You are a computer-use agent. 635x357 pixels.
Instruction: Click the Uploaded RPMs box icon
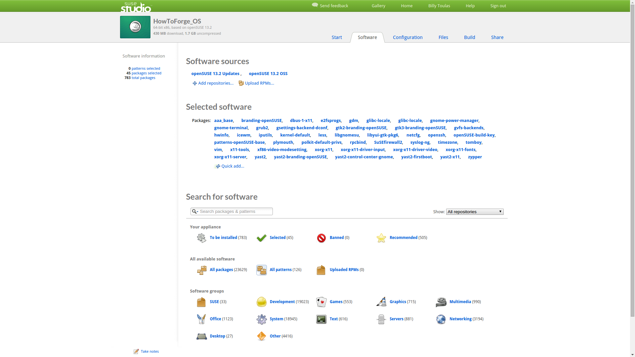pos(321,270)
